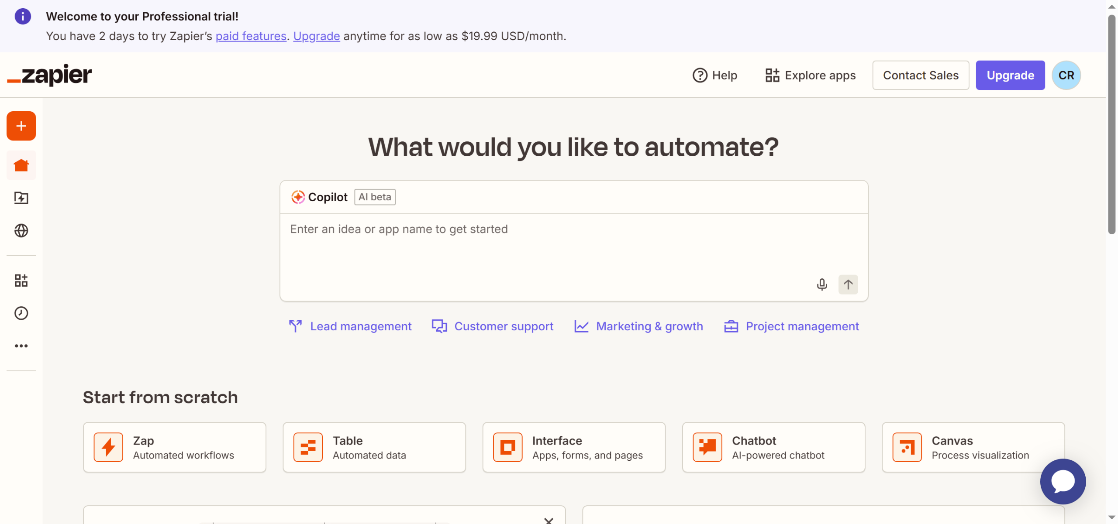1118x524 pixels.
Task: Open Explore apps in header
Action: 811,75
